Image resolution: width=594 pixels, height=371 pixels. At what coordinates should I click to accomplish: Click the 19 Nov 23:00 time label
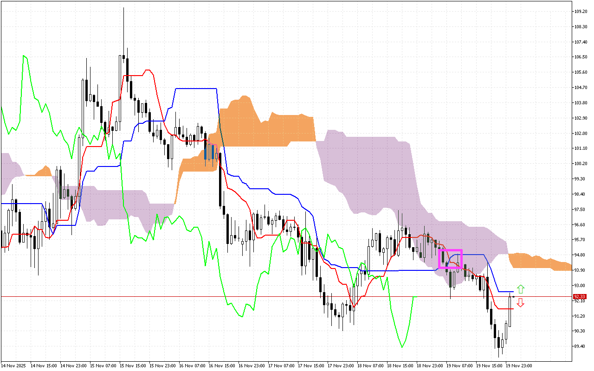(518, 365)
